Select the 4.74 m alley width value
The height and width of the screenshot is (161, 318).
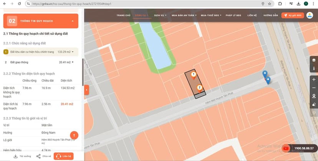[x=46, y=150]
